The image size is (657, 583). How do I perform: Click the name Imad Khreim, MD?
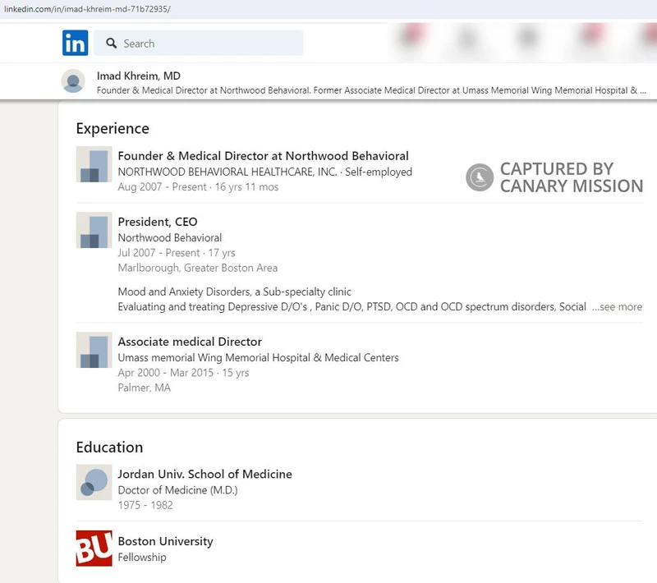(139, 76)
